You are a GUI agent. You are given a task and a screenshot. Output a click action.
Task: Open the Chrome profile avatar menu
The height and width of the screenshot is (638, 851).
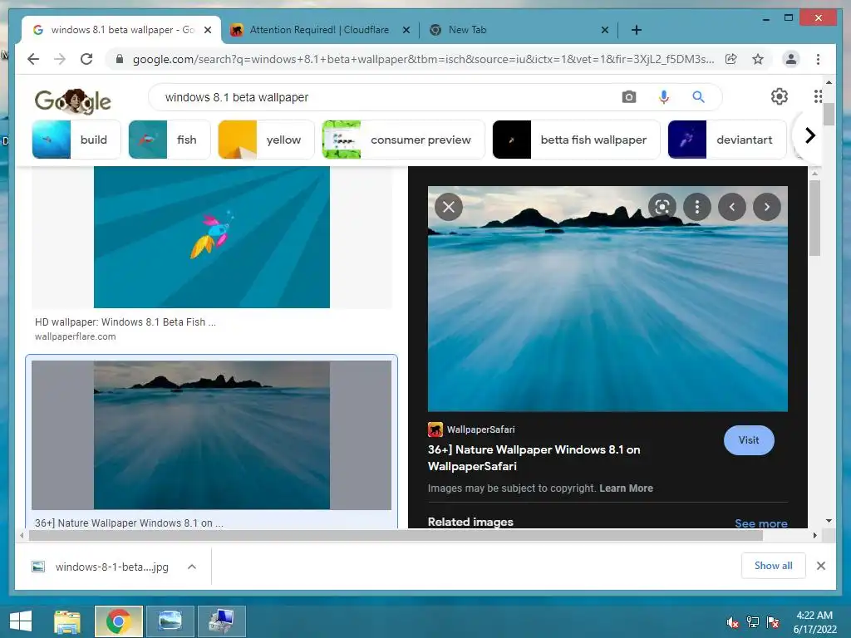tap(791, 59)
